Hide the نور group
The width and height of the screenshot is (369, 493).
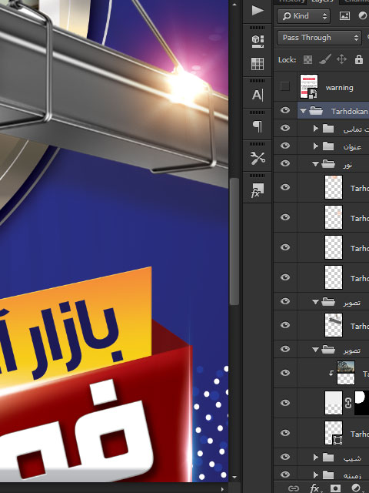285,163
